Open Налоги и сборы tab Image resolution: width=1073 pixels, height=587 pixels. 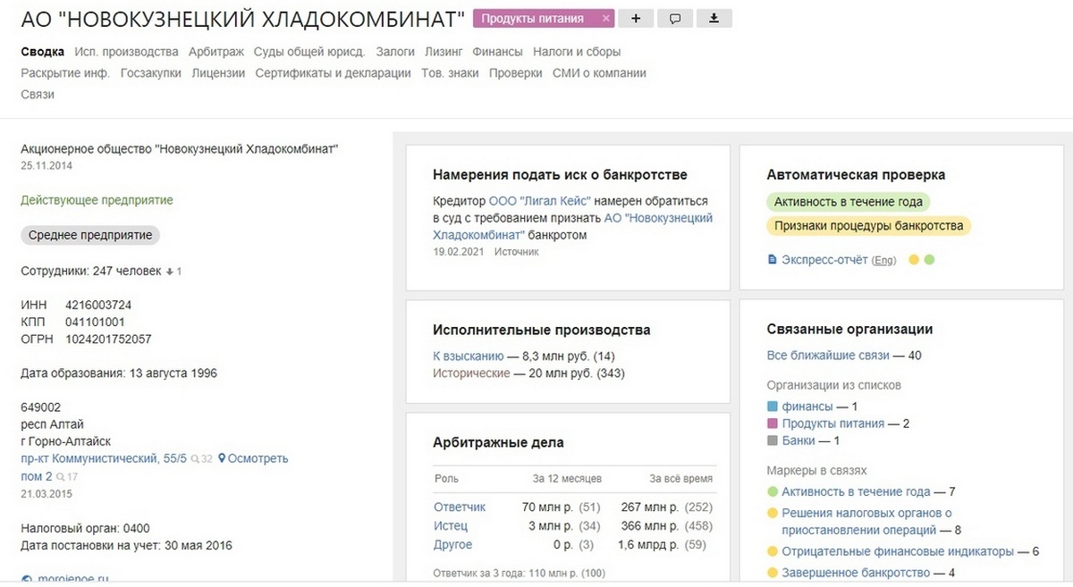point(577,52)
